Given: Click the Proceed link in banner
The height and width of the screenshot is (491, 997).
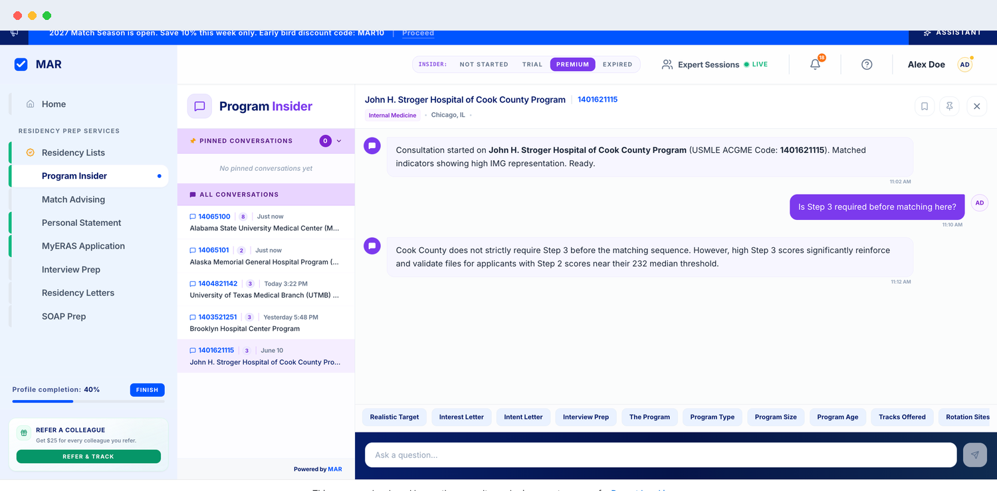Looking at the screenshot, I should 418,33.
